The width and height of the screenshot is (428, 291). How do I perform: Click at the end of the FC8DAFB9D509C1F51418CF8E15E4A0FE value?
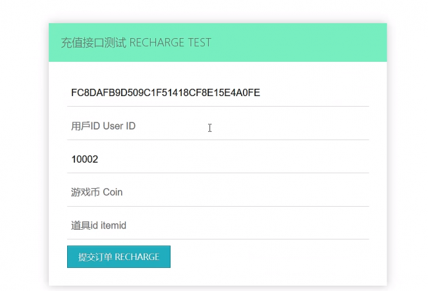[x=260, y=93]
